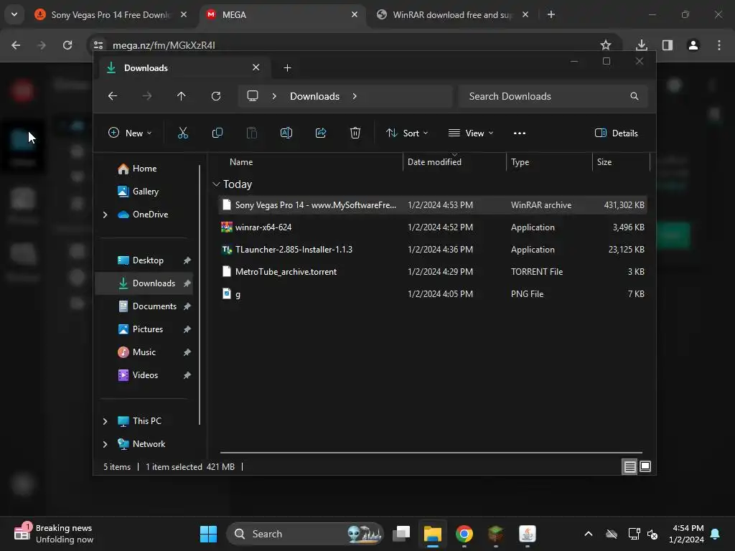Viewport: 735px width, 551px height.
Task: Click the search magnifier in Search Downloads box
Action: (x=635, y=96)
